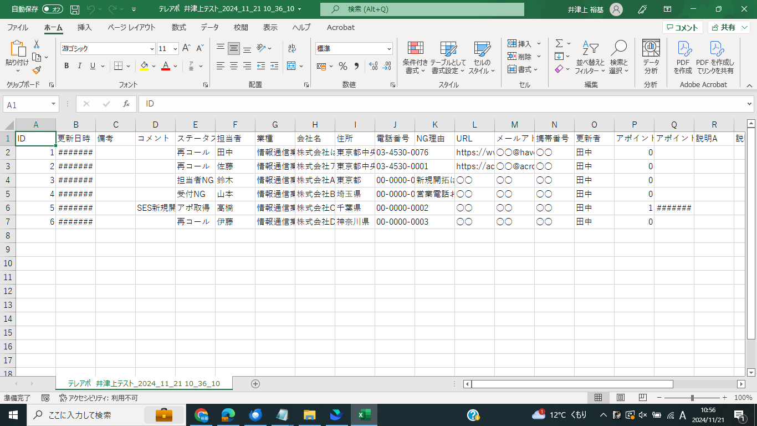
Task: Click the Data Analysis (データ分析) icon
Action: (651, 58)
